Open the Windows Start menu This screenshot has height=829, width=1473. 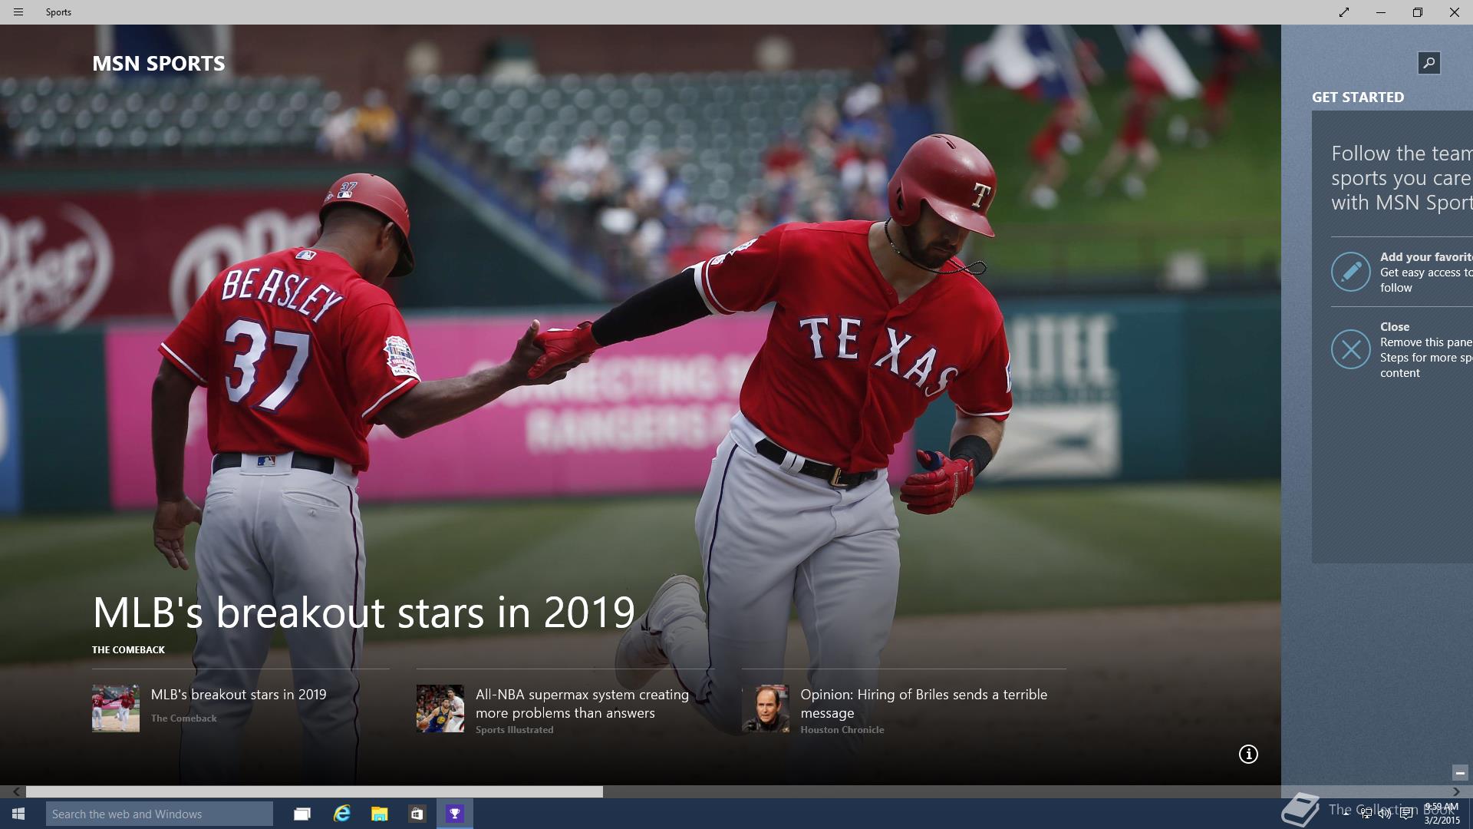18,814
